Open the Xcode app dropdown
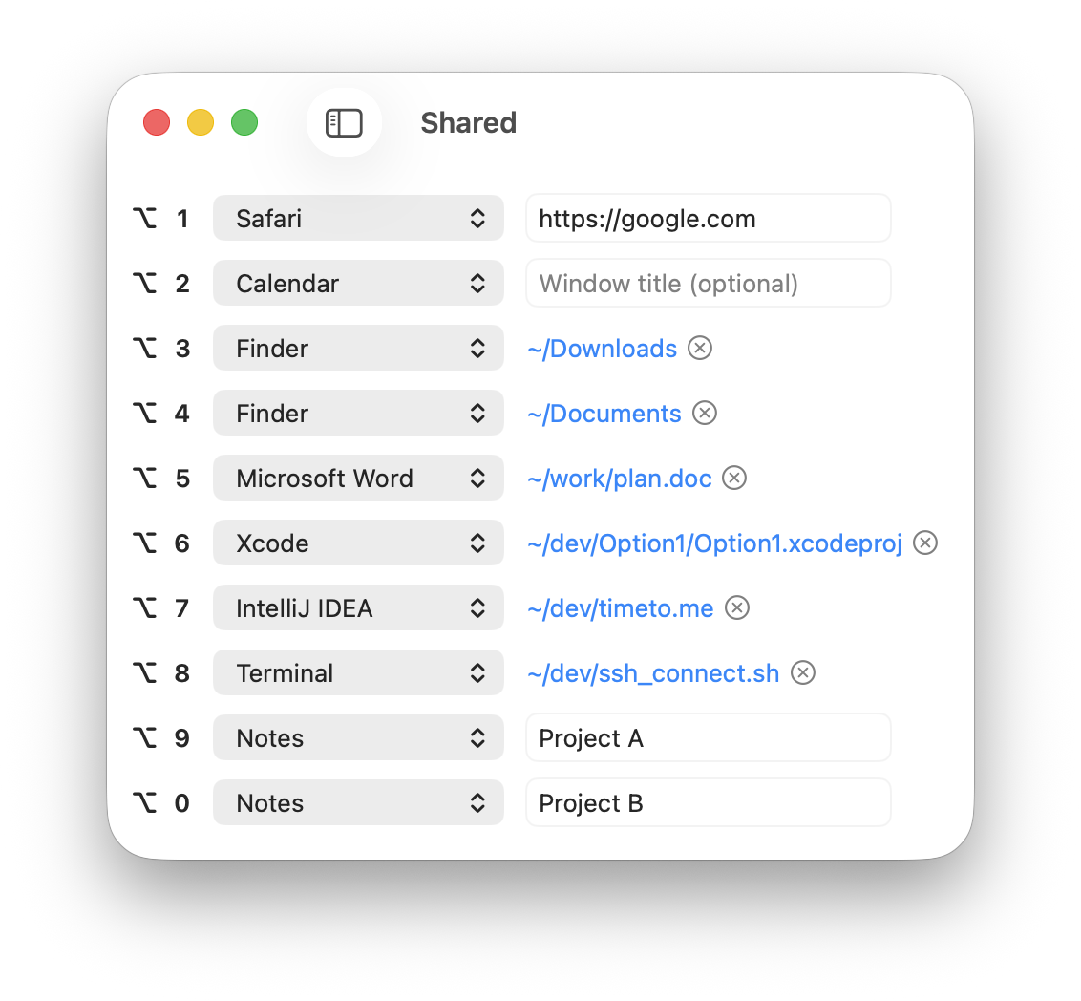This screenshot has width=1081, height=1001. 358,543
